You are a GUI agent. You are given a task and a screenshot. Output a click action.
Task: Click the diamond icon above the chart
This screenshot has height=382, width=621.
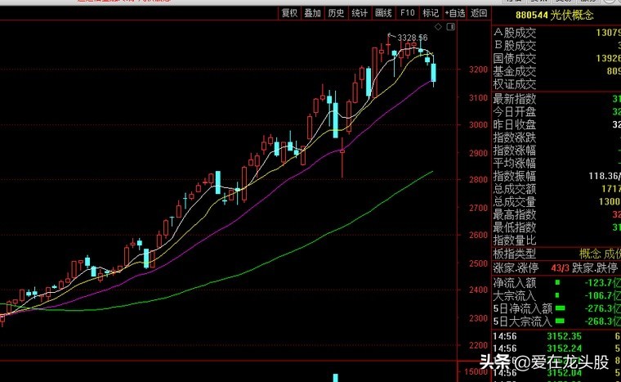tap(438, 26)
